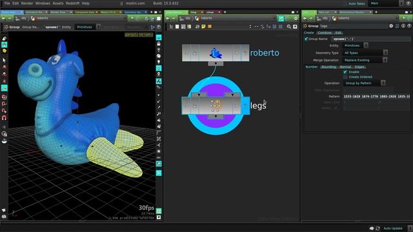Screen dimensions: 413x232
Task: Click back arrow in scene view path bar
Action: (x=3, y=18)
